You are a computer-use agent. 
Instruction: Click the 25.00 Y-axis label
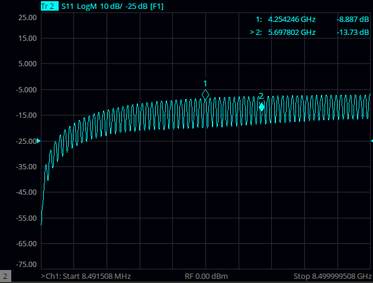[x=28, y=18]
